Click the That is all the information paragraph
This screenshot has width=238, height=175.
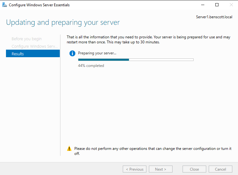[149, 40]
